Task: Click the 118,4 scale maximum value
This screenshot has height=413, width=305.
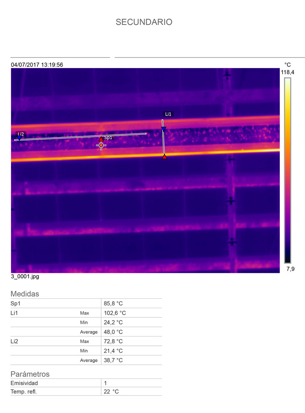Action: (x=287, y=72)
